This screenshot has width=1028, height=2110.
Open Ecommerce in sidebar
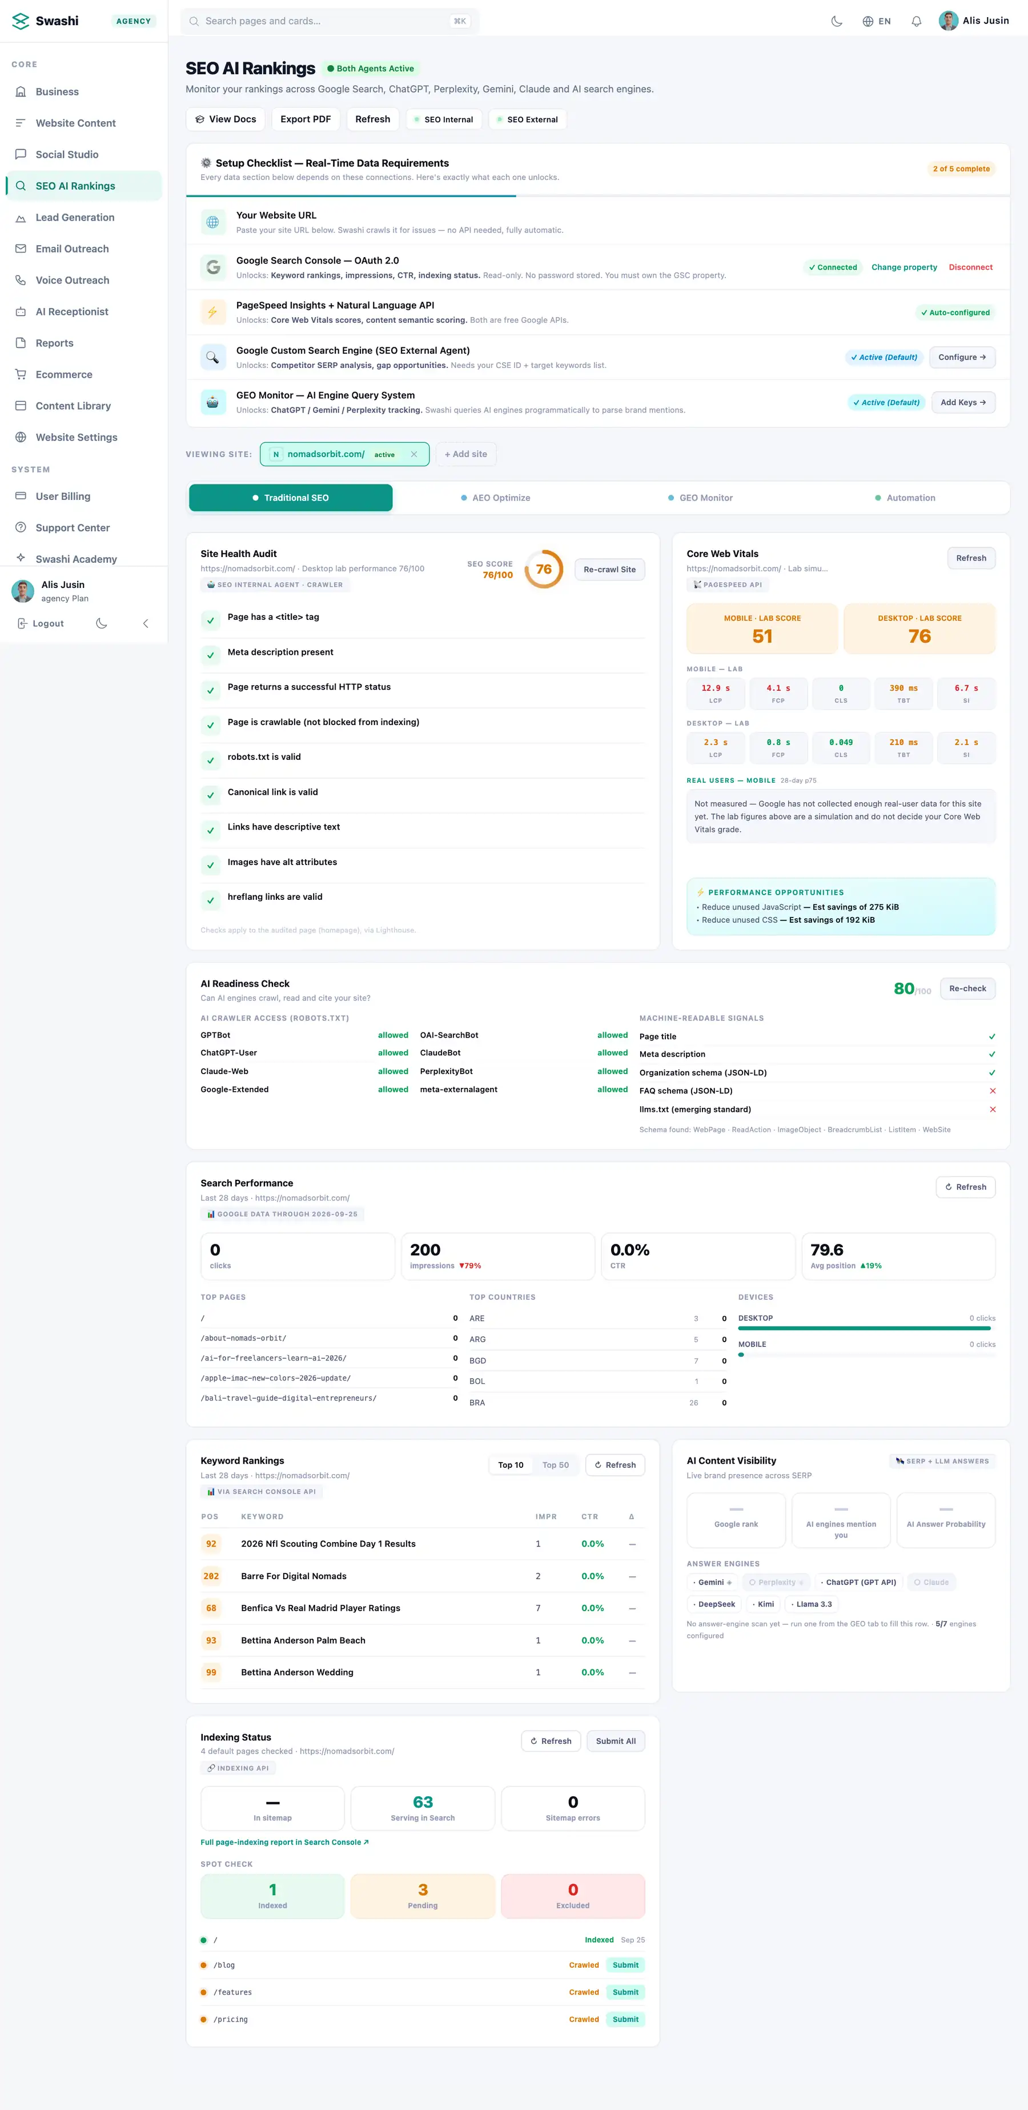click(83, 374)
